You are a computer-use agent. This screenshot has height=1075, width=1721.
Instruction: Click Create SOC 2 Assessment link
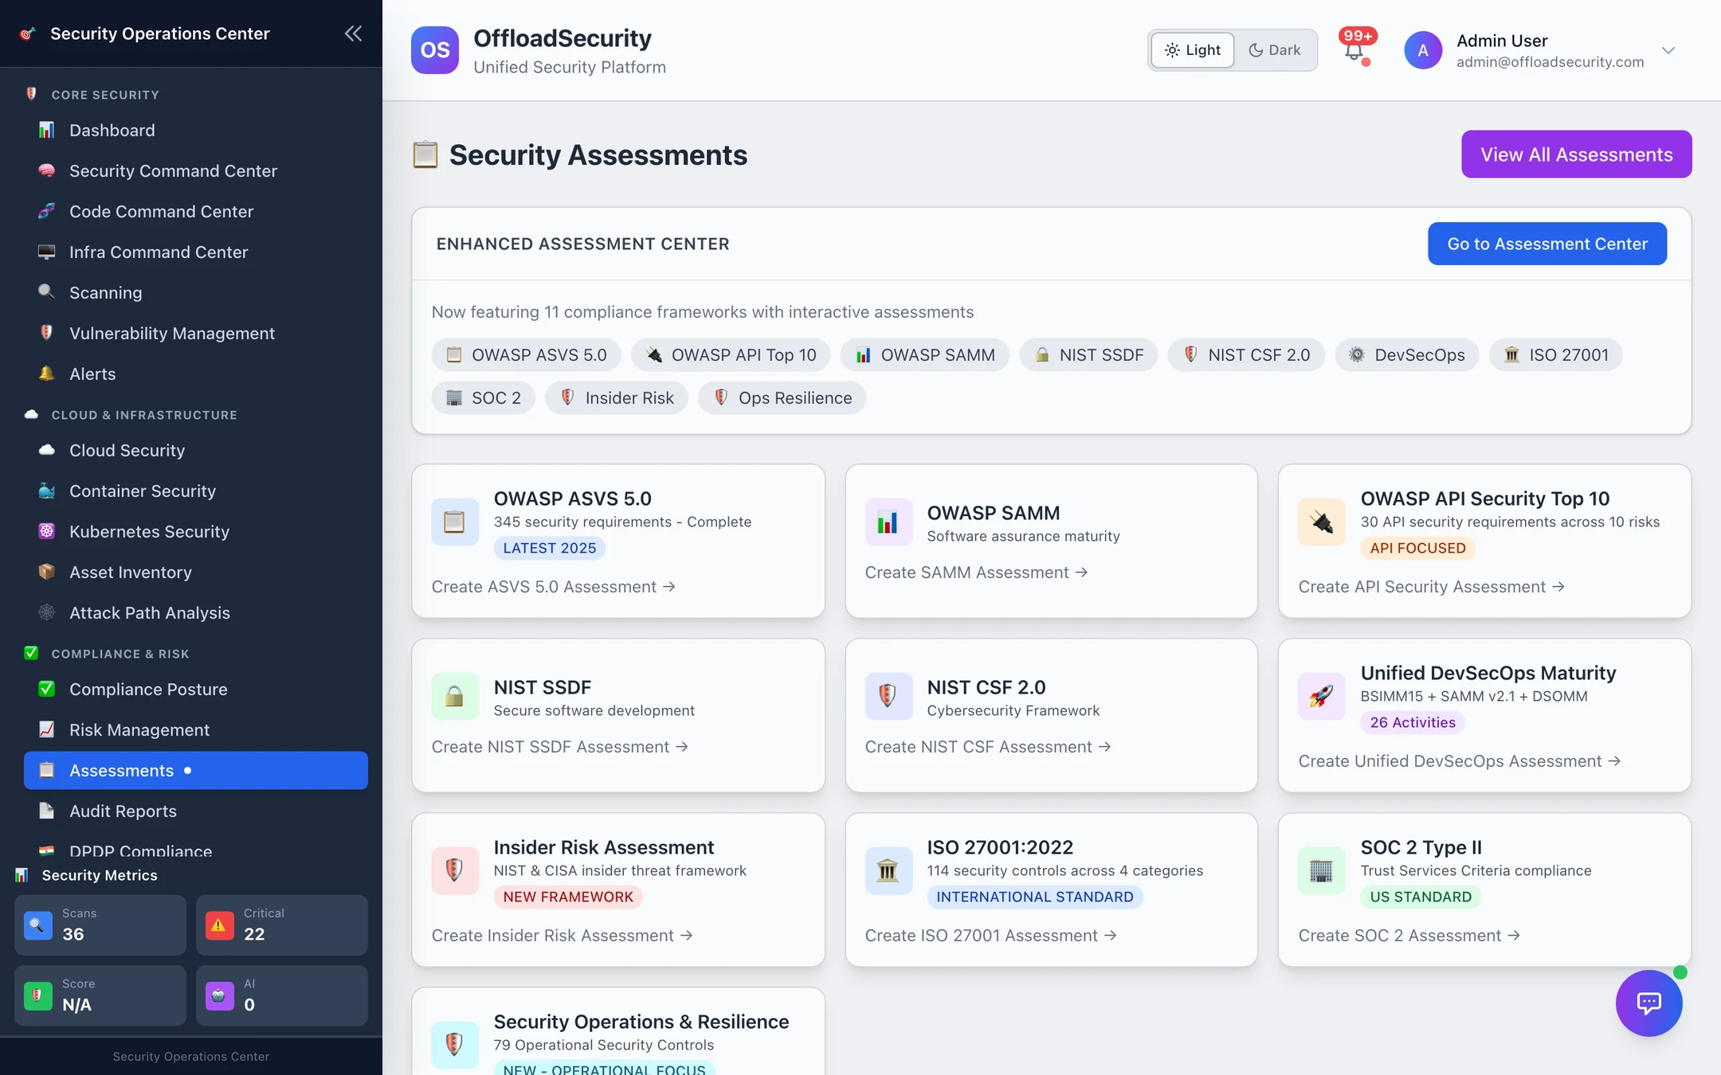(x=1409, y=936)
